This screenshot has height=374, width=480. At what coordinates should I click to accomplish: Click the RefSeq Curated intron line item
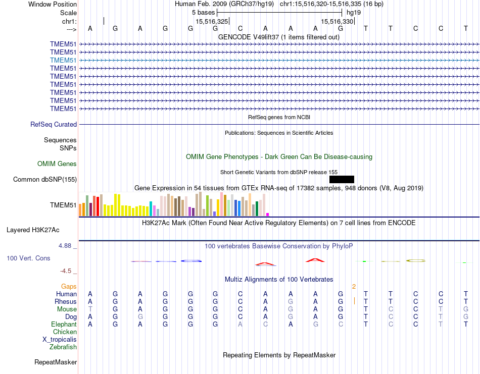point(279,125)
